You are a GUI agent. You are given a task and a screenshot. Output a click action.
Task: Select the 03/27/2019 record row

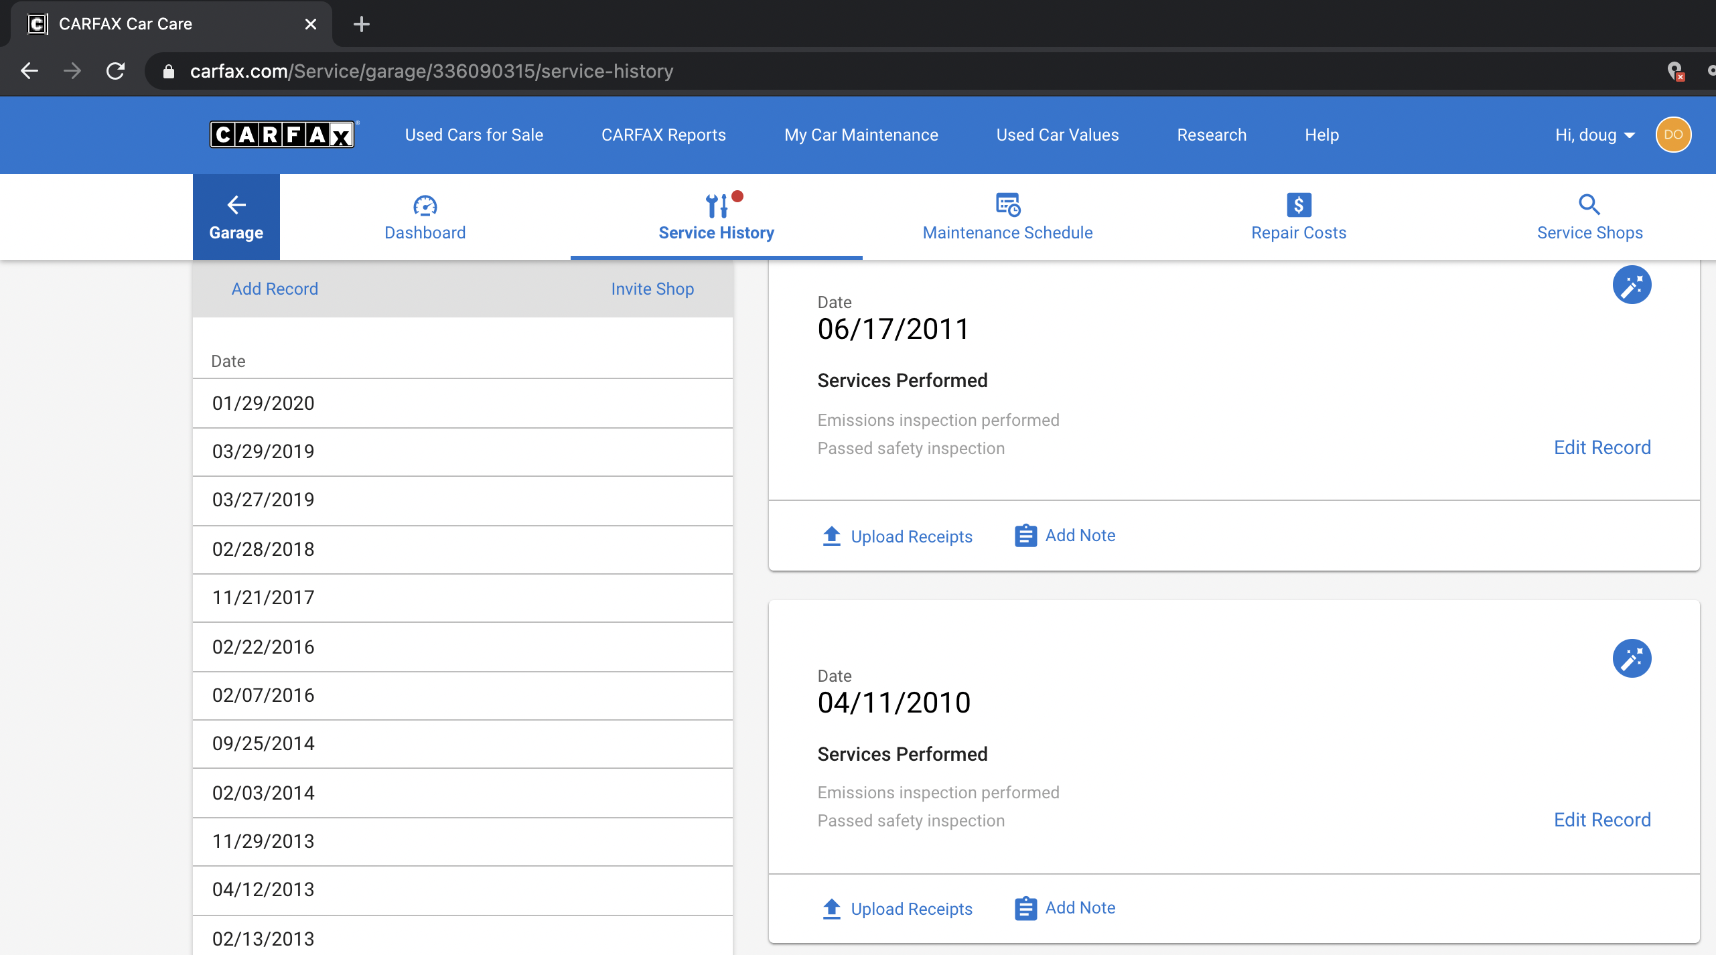click(x=463, y=500)
